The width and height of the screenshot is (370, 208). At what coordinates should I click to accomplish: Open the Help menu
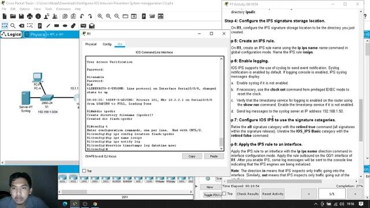[x=78, y=9]
